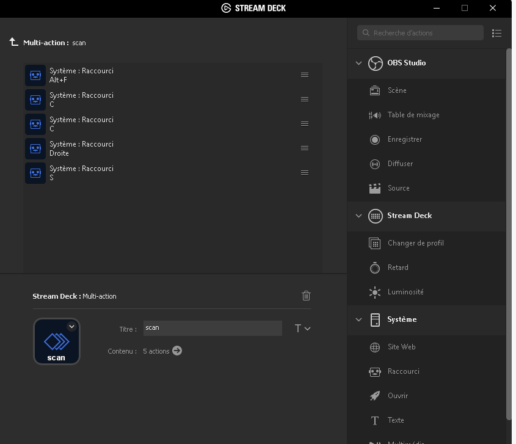Click the '5 actions' content text

[156, 351]
